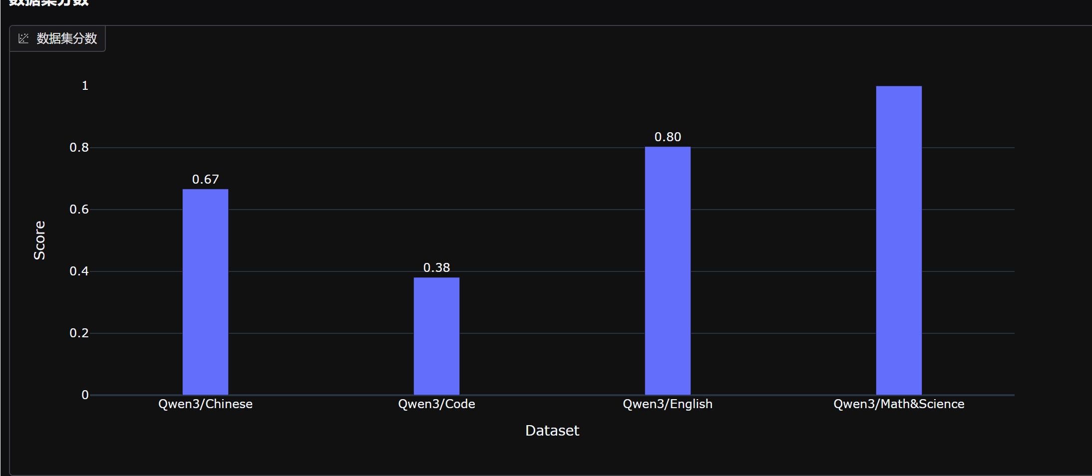Click the Qwen3/Chinese axis label

pos(205,404)
